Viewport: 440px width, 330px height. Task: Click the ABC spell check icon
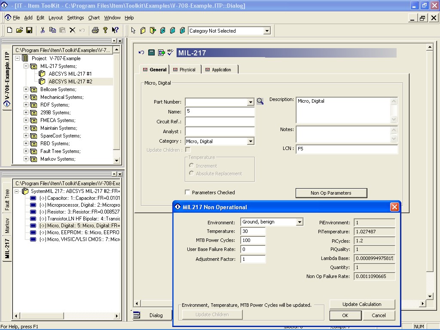(170, 52)
